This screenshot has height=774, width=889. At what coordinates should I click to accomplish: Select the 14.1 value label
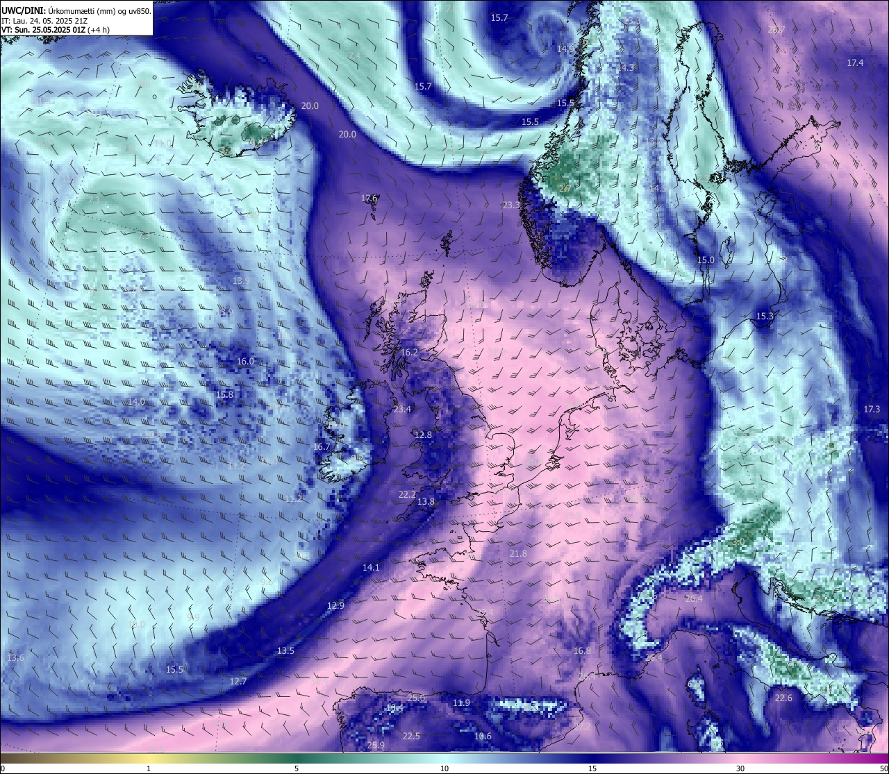coord(371,567)
